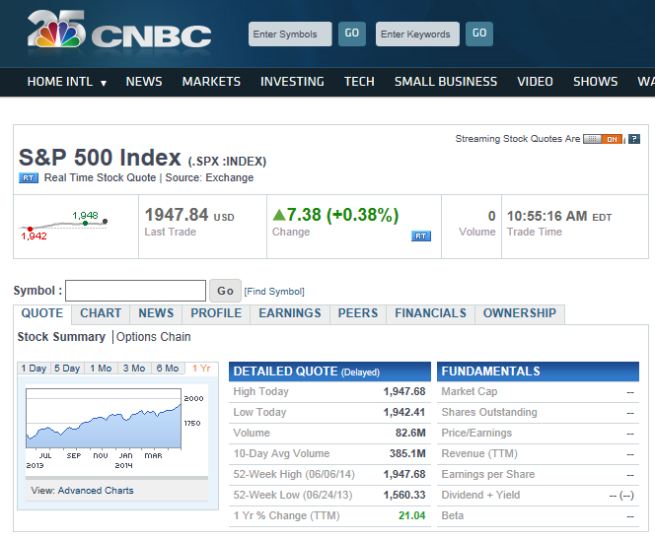Click the intraday sparkline mini chart

click(63, 226)
